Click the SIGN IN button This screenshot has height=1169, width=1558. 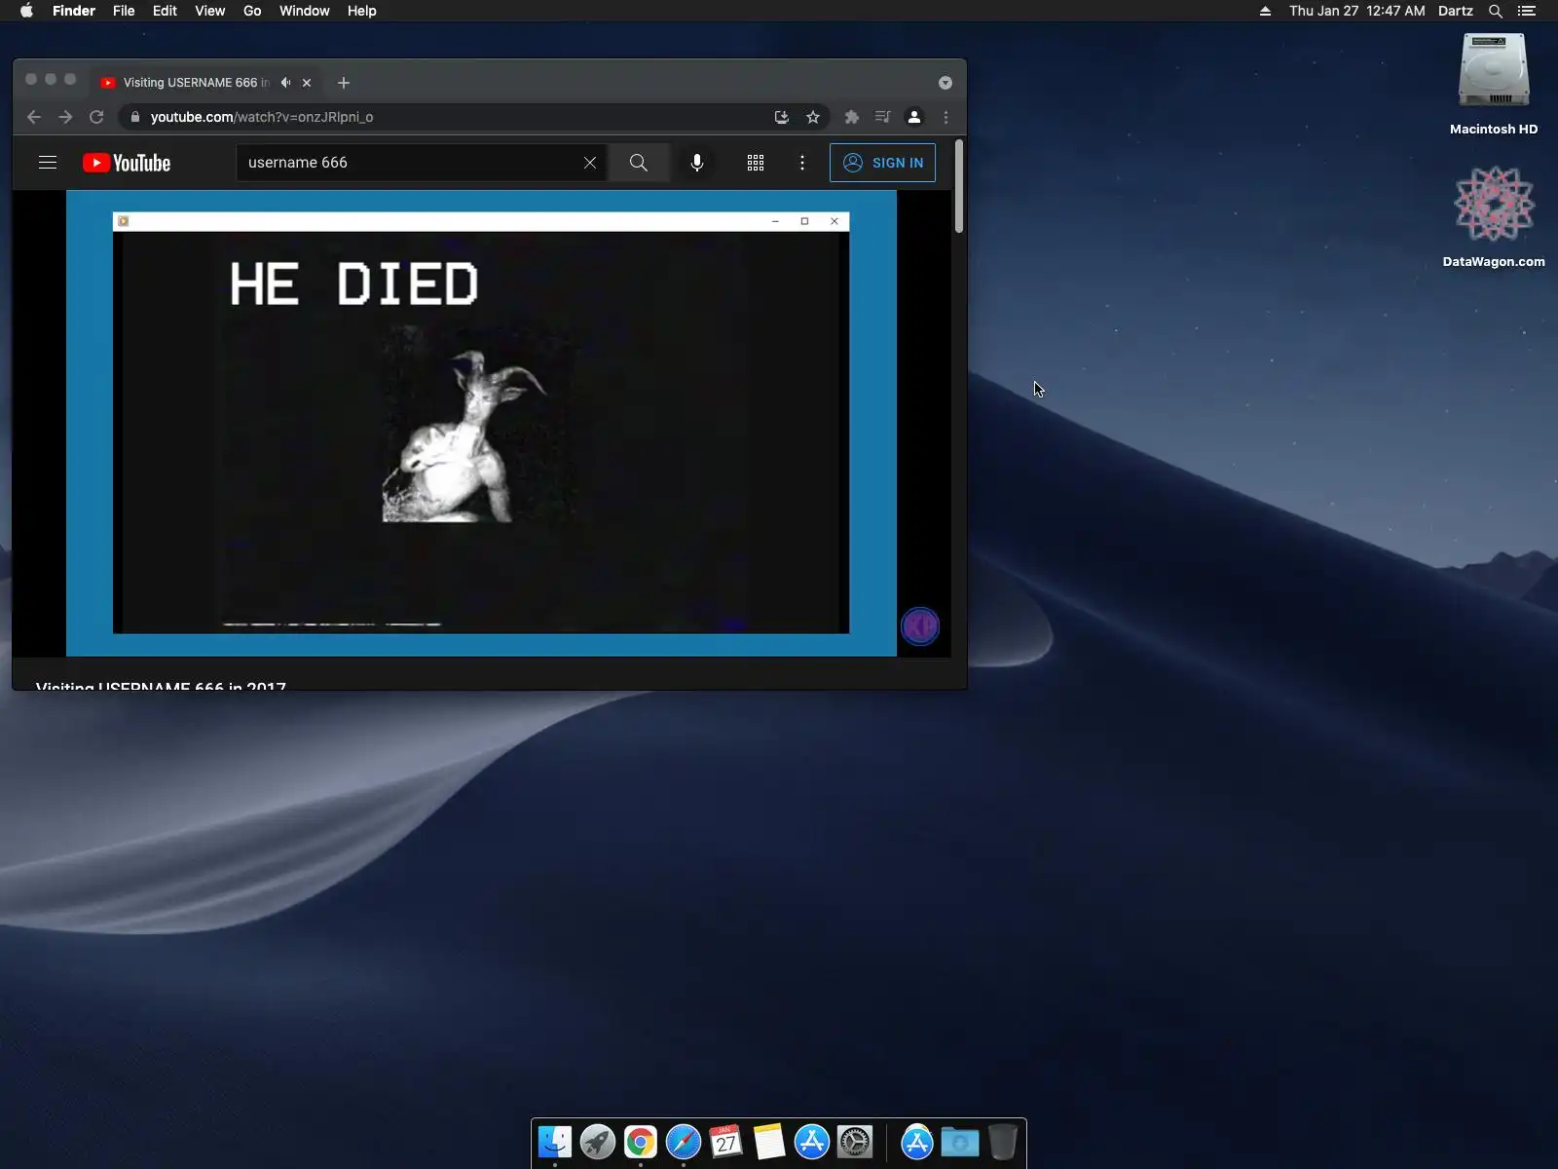(882, 163)
